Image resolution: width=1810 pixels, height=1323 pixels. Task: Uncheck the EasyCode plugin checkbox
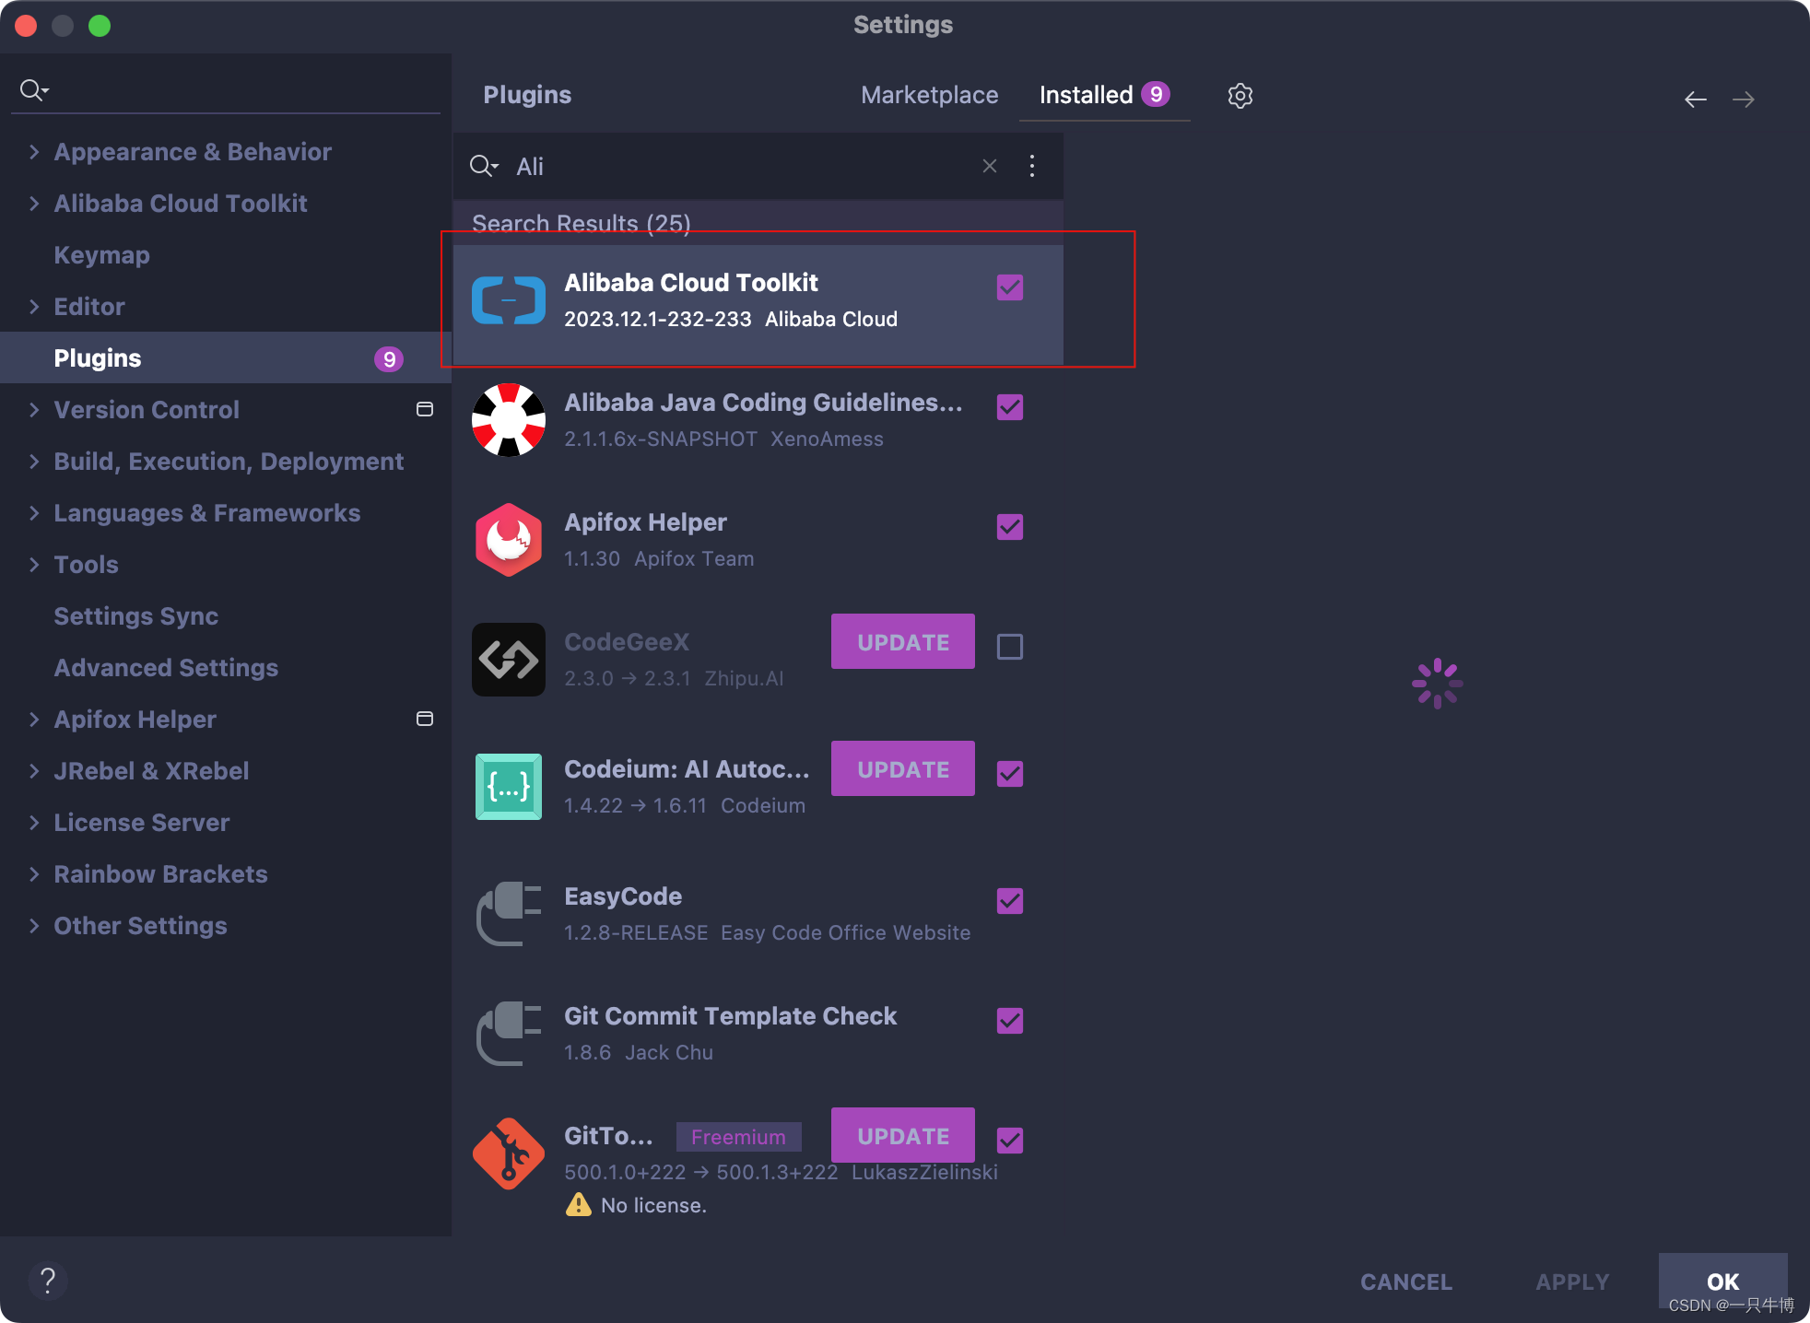pos(1009,901)
